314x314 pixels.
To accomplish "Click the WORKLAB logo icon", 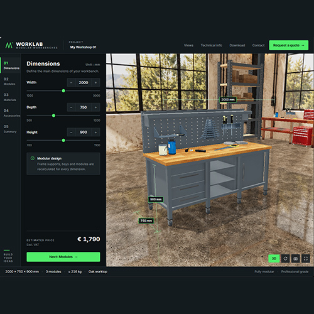I will [x=9, y=45].
